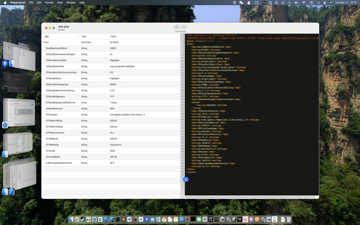Image resolution: width=360 pixels, height=225 pixels.
Task: Open the Edit menu
Action: click(x=39, y=3)
